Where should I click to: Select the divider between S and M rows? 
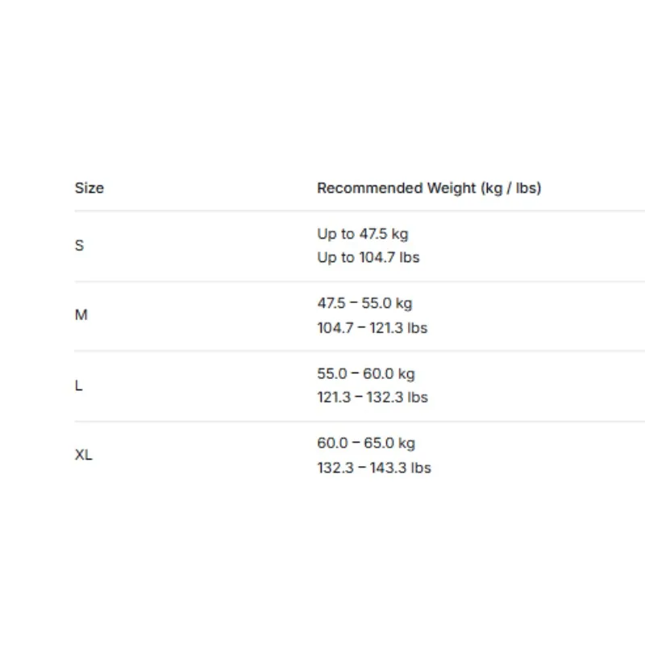coord(360,281)
